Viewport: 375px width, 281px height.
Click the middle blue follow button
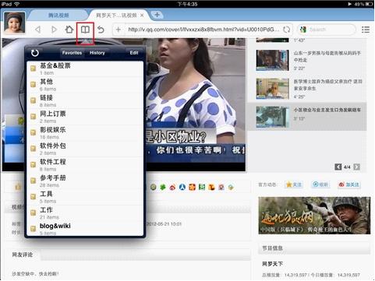320,184
